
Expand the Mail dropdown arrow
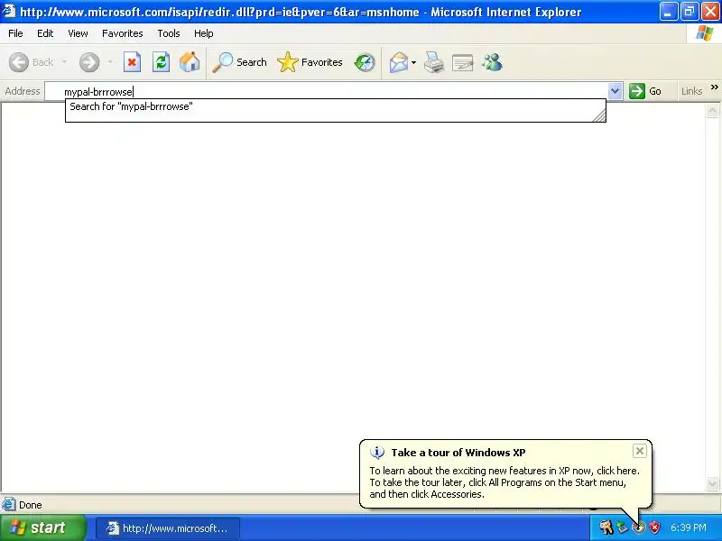(x=413, y=62)
